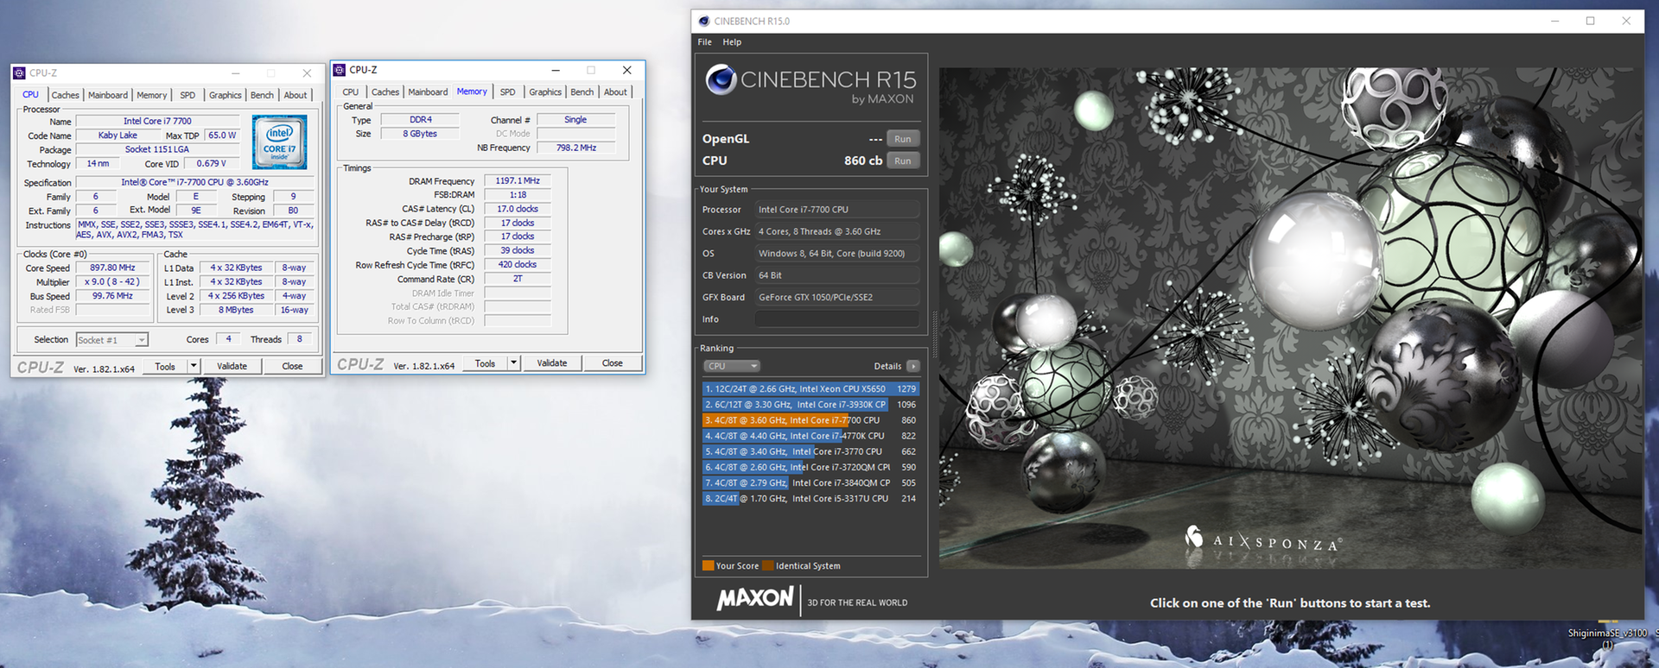Switch to Mainboard tab in Memory CPU-Z window
This screenshot has width=1659, height=668.
pos(429,91)
